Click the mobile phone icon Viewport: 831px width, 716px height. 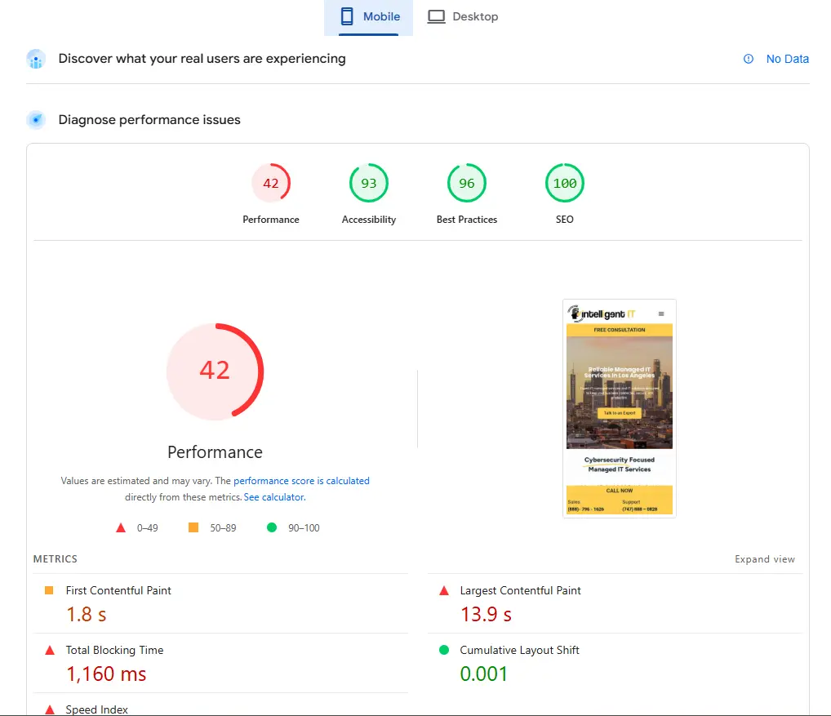pos(347,16)
